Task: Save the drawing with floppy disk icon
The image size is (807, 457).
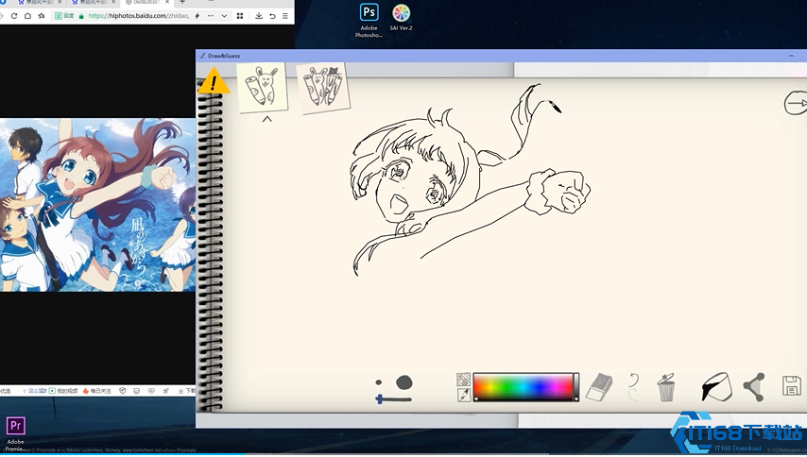Action: coord(792,385)
